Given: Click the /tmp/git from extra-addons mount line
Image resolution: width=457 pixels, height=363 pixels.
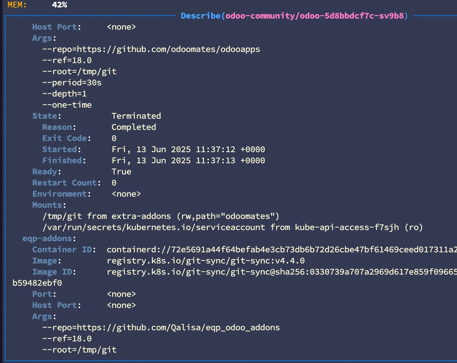Looking at the screenshot, I should pyautogui.click(x=161, y=216).
